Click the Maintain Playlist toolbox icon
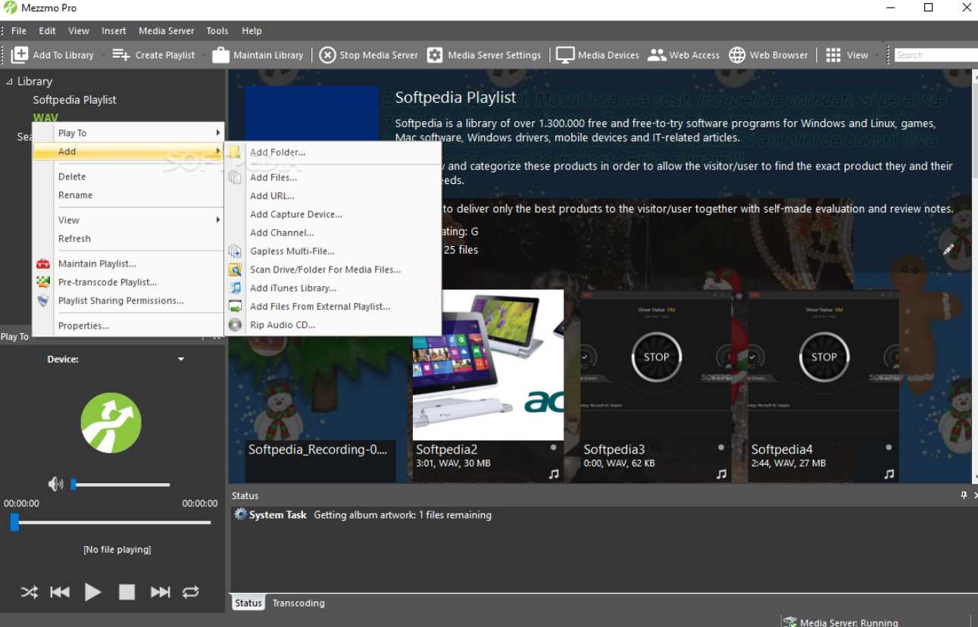Image resolution: width=978 pixels, height=627 pixels. coord(43,264)
